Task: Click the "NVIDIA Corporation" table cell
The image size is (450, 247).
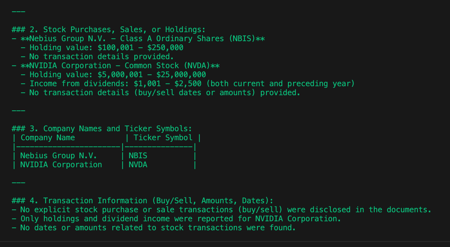Action: (x=61, y=165)
